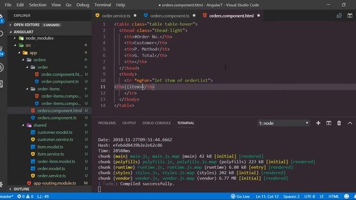Image resolution: width=356 pixels, height=200 pixels.
Task: Open order.component.ts in the explorer
Action: point(60,82)
